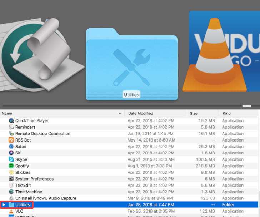Select the Spotify name text
The image size is (260, 217).
22,166
